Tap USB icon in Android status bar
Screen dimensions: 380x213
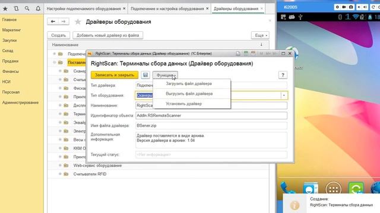(300, 17)
